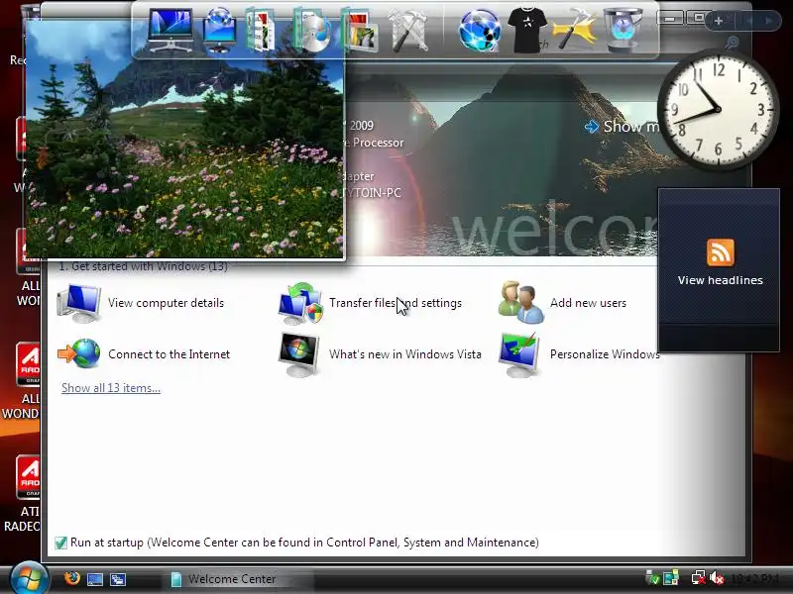Screen dimensions: 793x594
Task: Click the magnifier search icon near sidebar
Action: point(733,43)
